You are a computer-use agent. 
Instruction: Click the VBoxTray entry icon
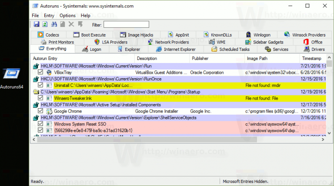click(x=49, y=72)
